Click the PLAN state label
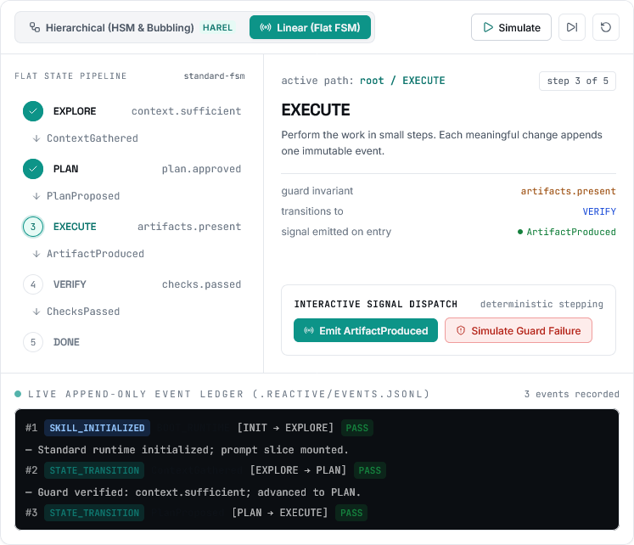Screen dimensions: 634x545 (66, 169)
